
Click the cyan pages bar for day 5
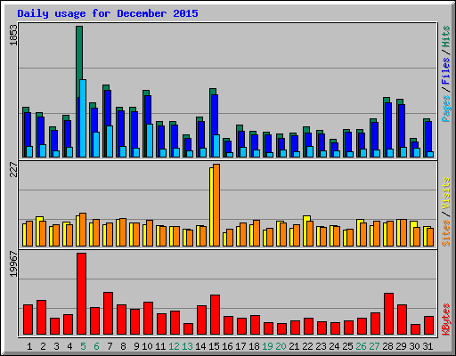pos(83,118)
